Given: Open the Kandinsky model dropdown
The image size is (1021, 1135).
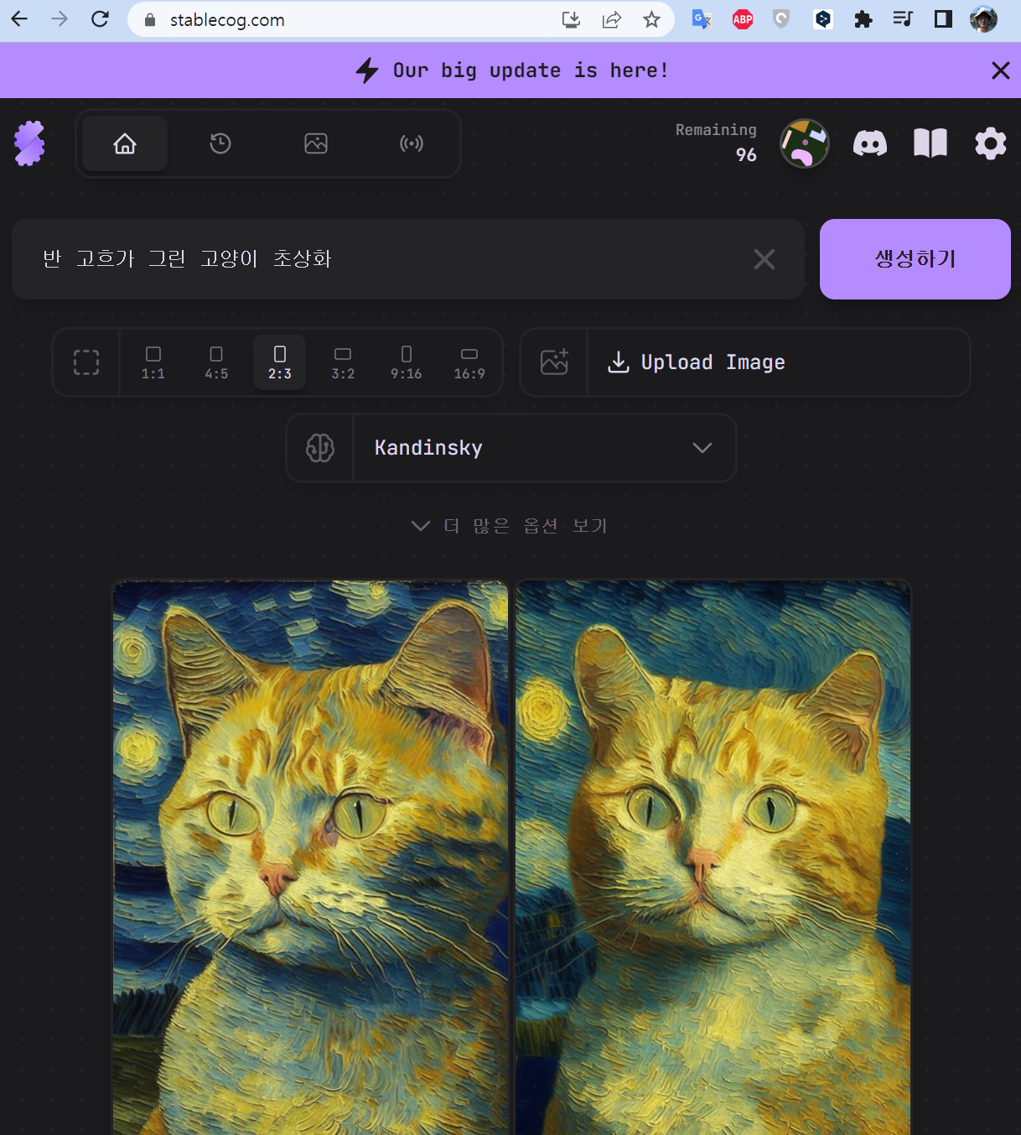Looking at the screenshot, I should pos(545,448).
